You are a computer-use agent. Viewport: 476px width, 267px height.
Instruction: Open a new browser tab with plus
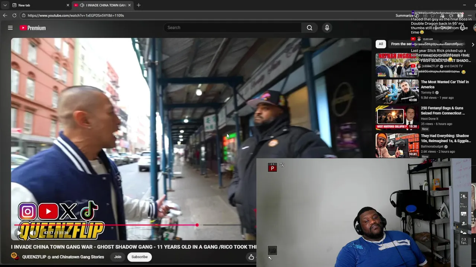click(139, 5)
